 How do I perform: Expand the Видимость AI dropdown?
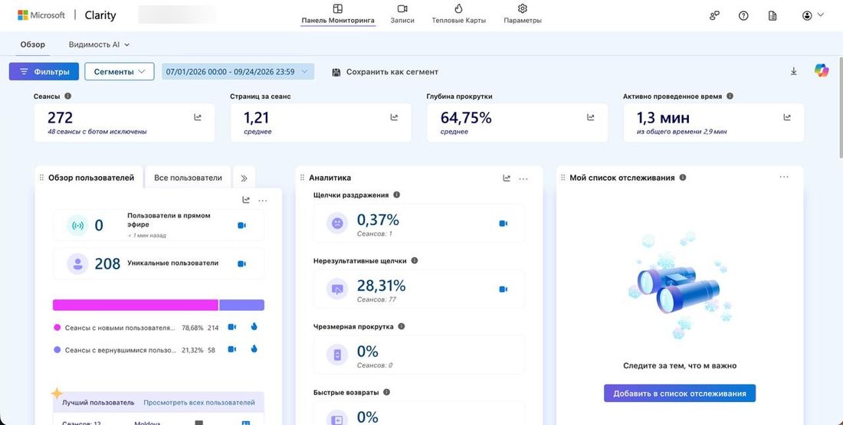coord(99,44)
